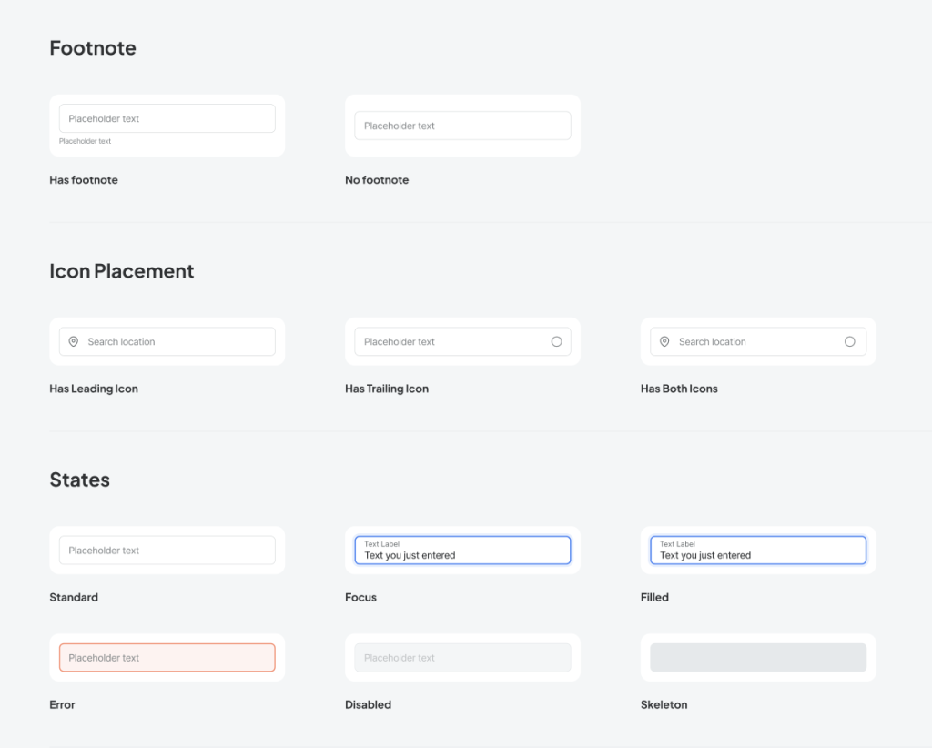Screen dimensions: 932x748
Task: Focus the input field above Has footnote
Action: (167, 118)
